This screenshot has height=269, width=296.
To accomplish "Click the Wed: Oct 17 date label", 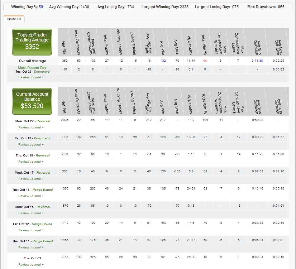I will pos(24,173).
